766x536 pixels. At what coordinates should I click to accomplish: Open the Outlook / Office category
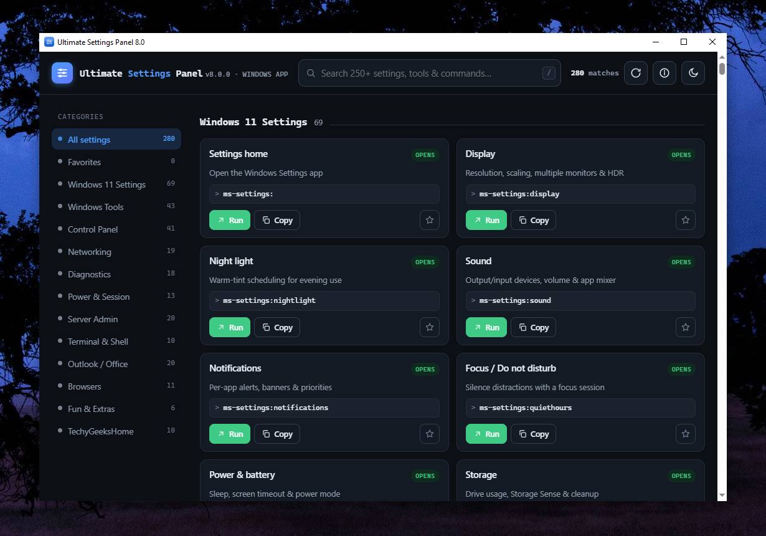pos(116,363)
